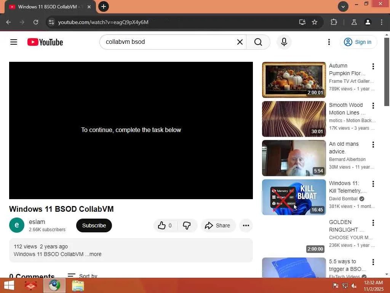Bookmark this page with the star icon
This screenshot has height=293, width=390.
click(315, 22)
